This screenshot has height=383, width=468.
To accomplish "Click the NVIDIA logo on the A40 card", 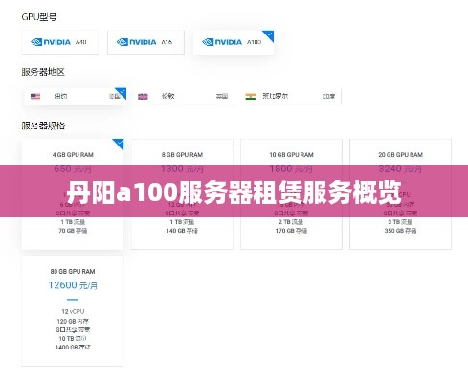I will (x=51, y=42).
